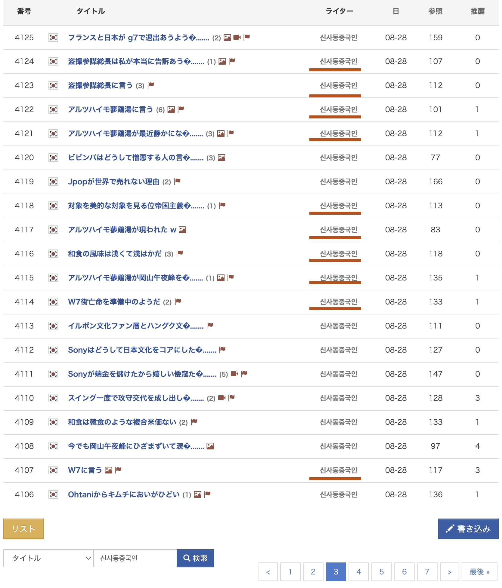This screenshot has height=588, width=502.
Task: Go to page 4 of results
Action: tap(358, 572)
